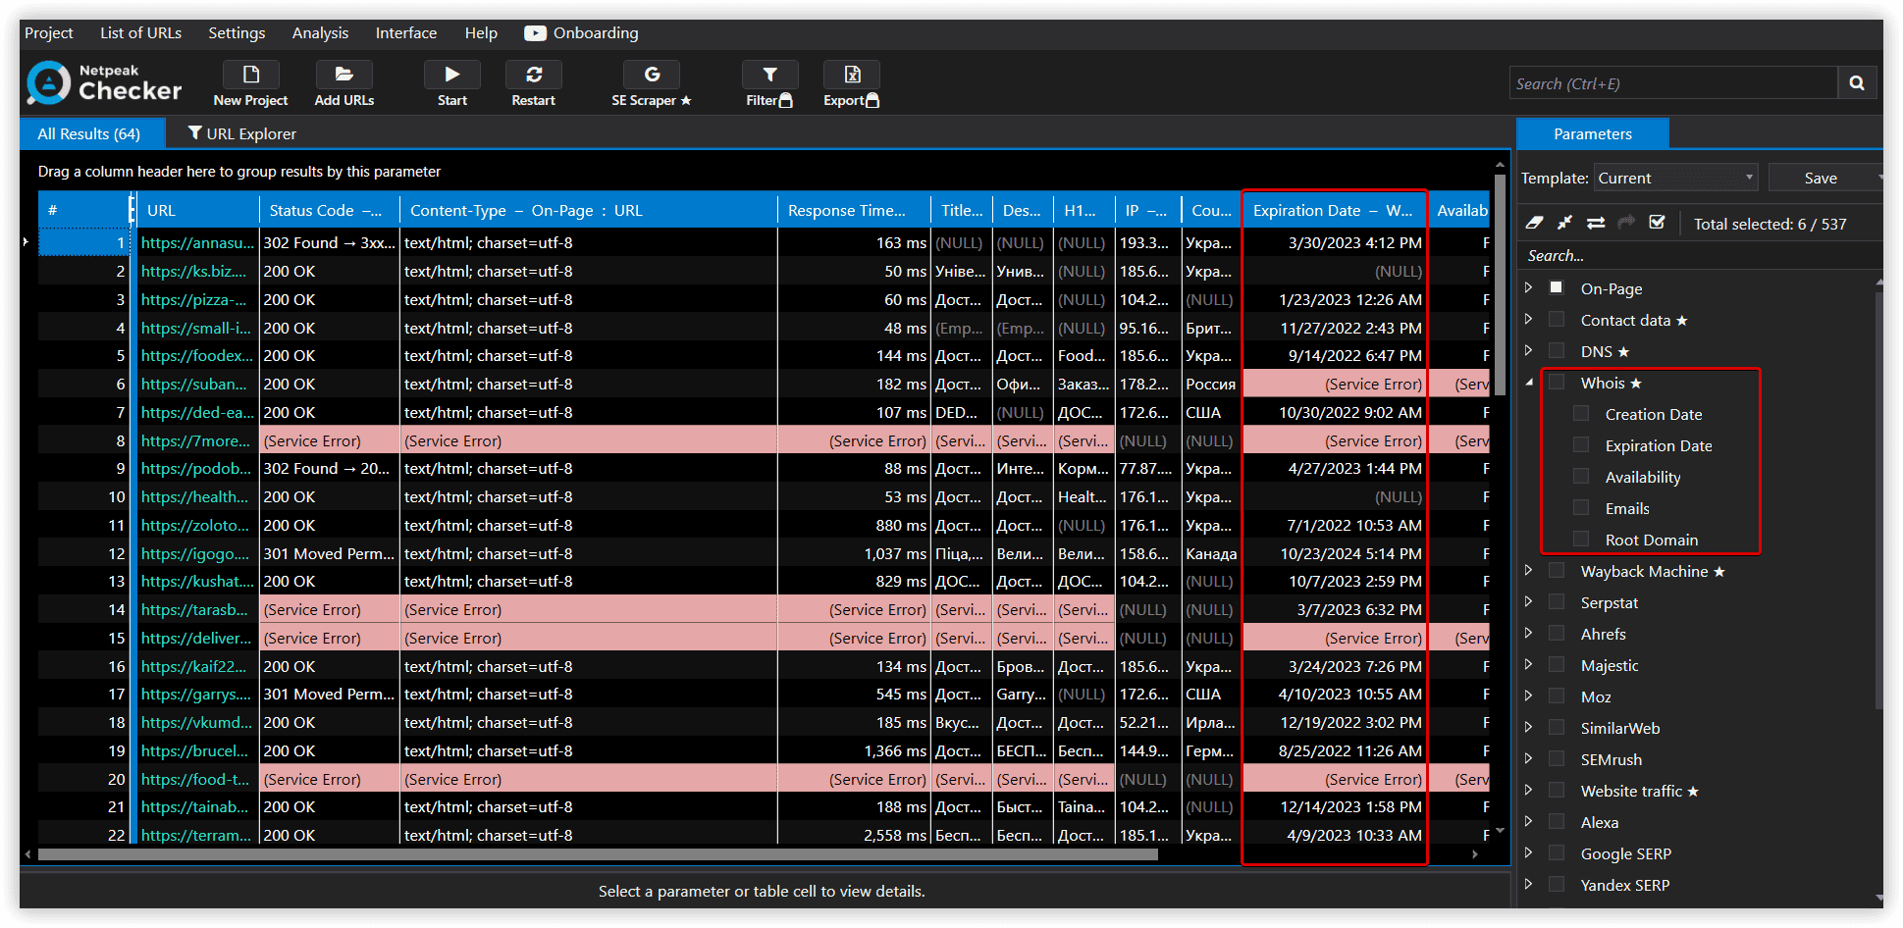Click the horizontal scrollbar under the table
1903x928 pixels.
[598, 854]
